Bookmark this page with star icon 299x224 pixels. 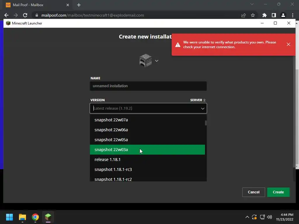tap(253, 15)
